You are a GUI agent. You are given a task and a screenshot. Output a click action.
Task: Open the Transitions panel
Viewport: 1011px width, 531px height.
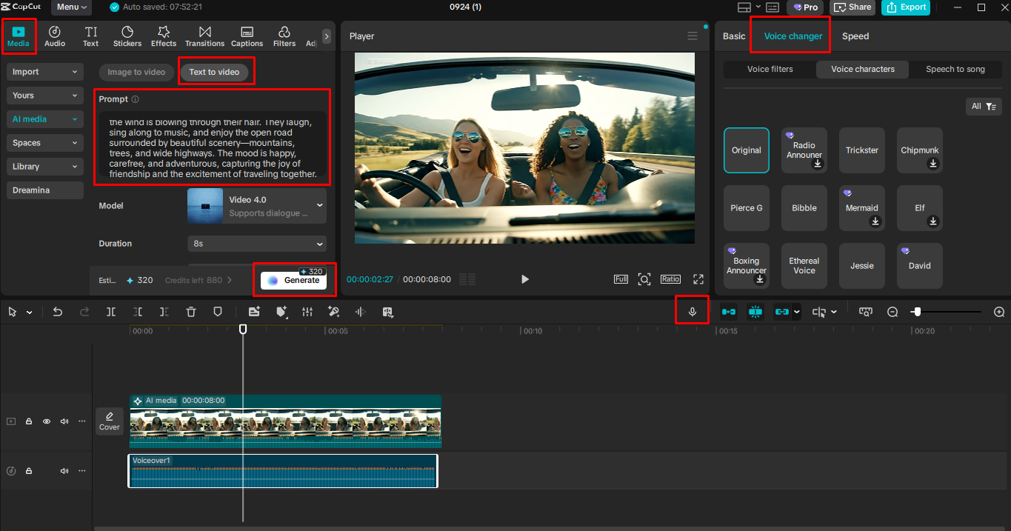tap(204, 35)
